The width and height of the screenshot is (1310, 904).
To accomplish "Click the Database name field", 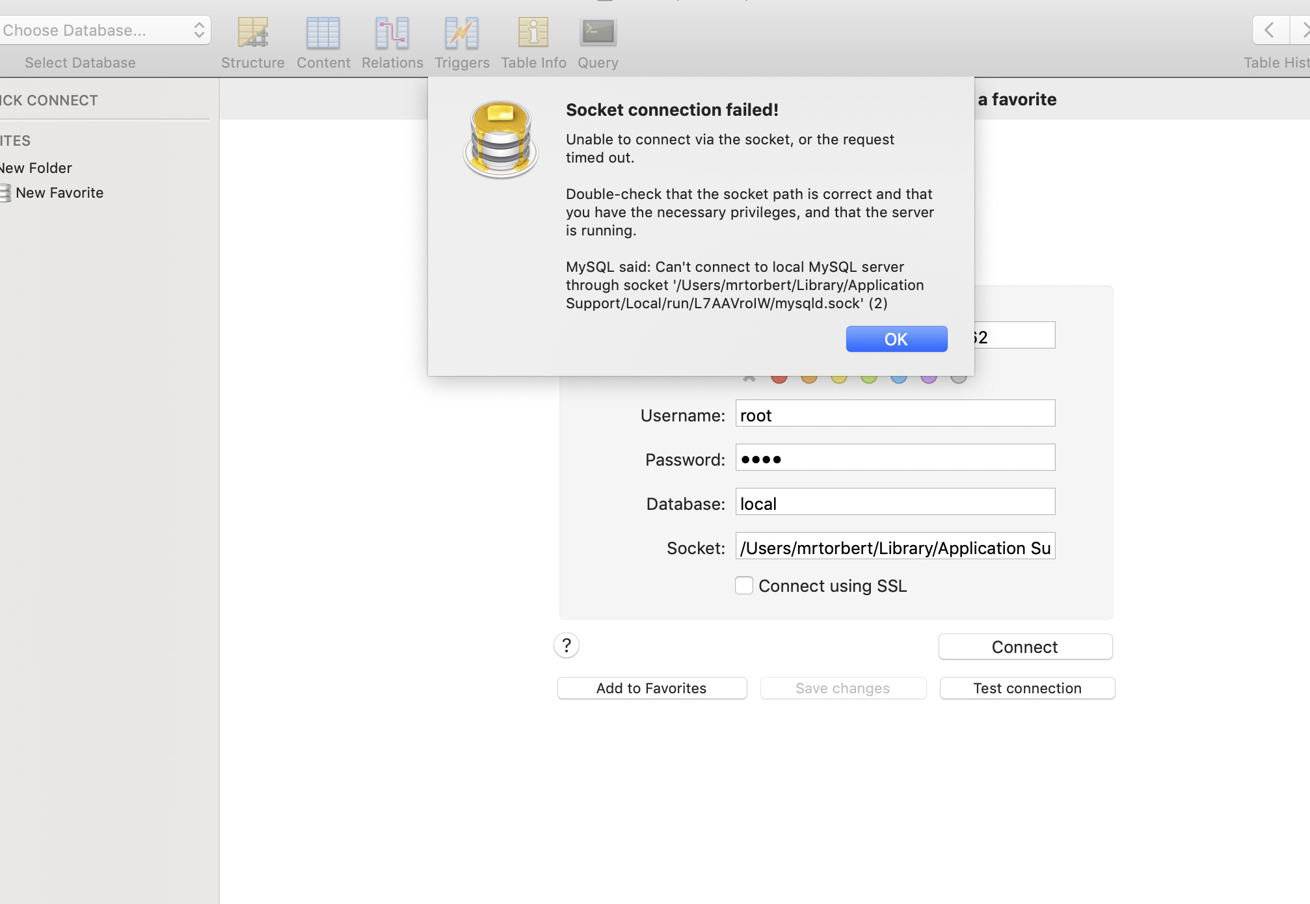I will [x=895, y=502].
